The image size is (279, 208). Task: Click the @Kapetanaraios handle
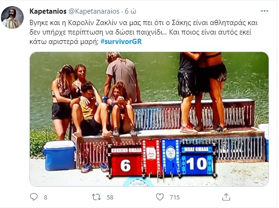click(x=94, y=11)
